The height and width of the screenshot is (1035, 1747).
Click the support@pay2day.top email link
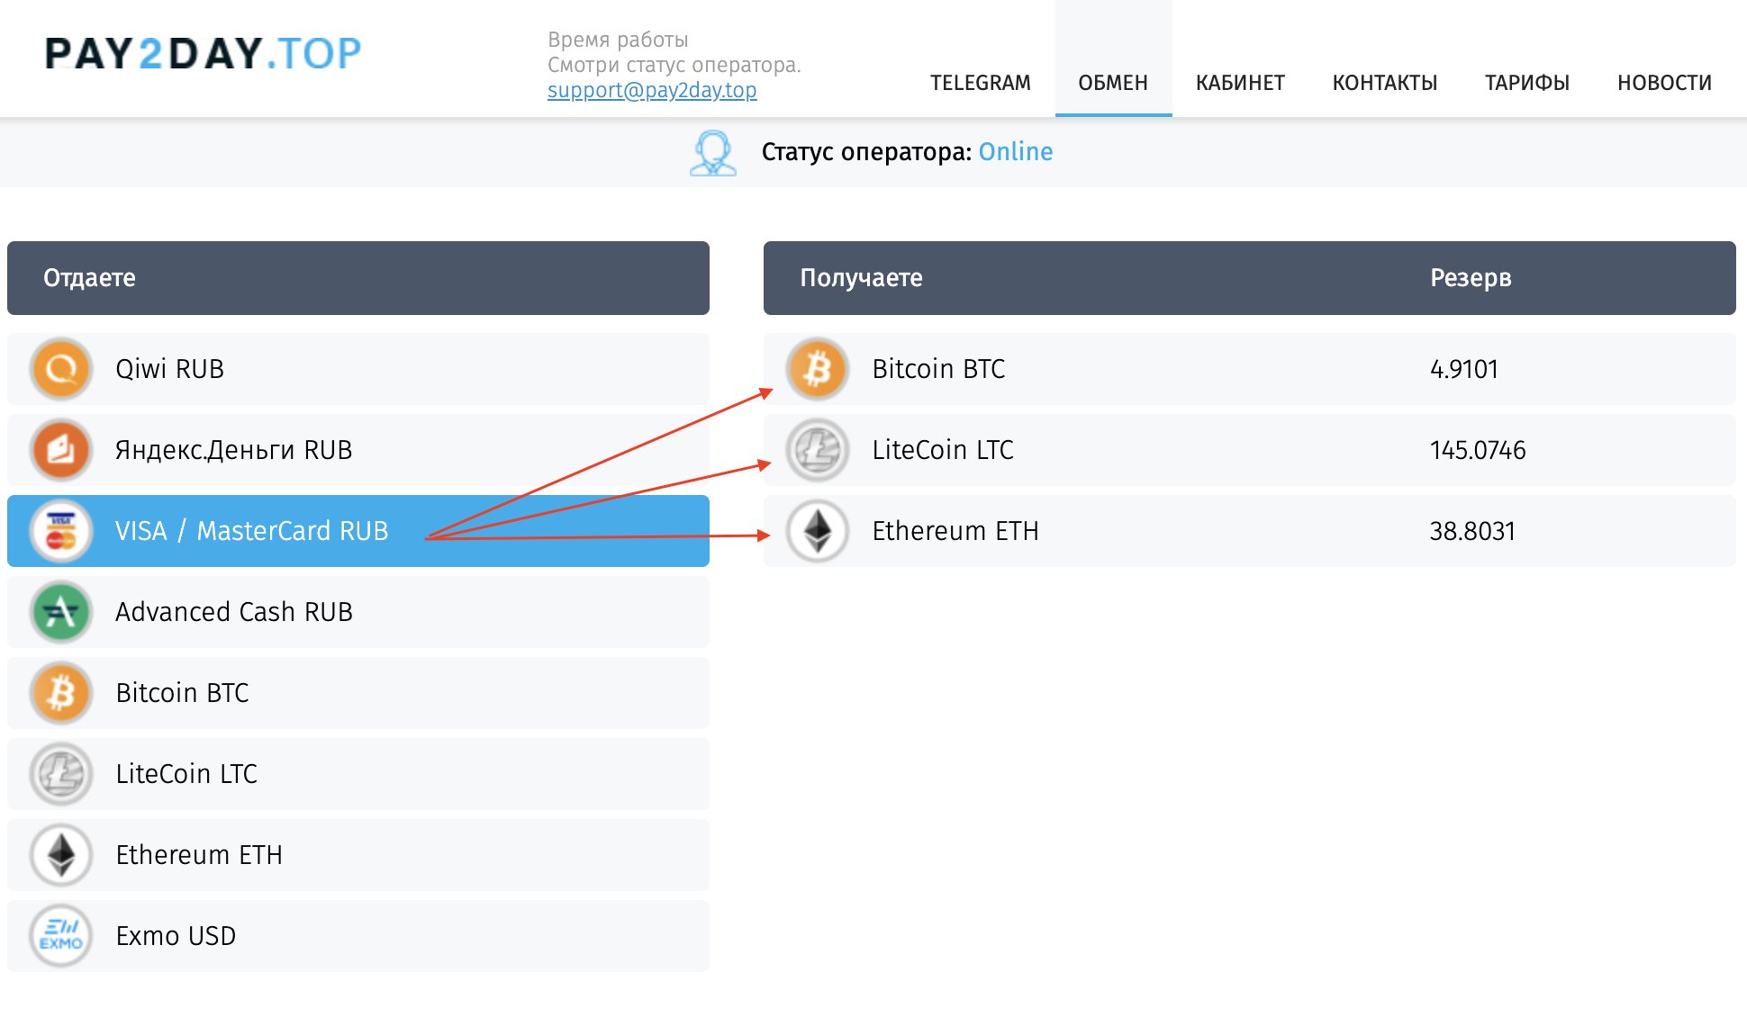(652, 90)
